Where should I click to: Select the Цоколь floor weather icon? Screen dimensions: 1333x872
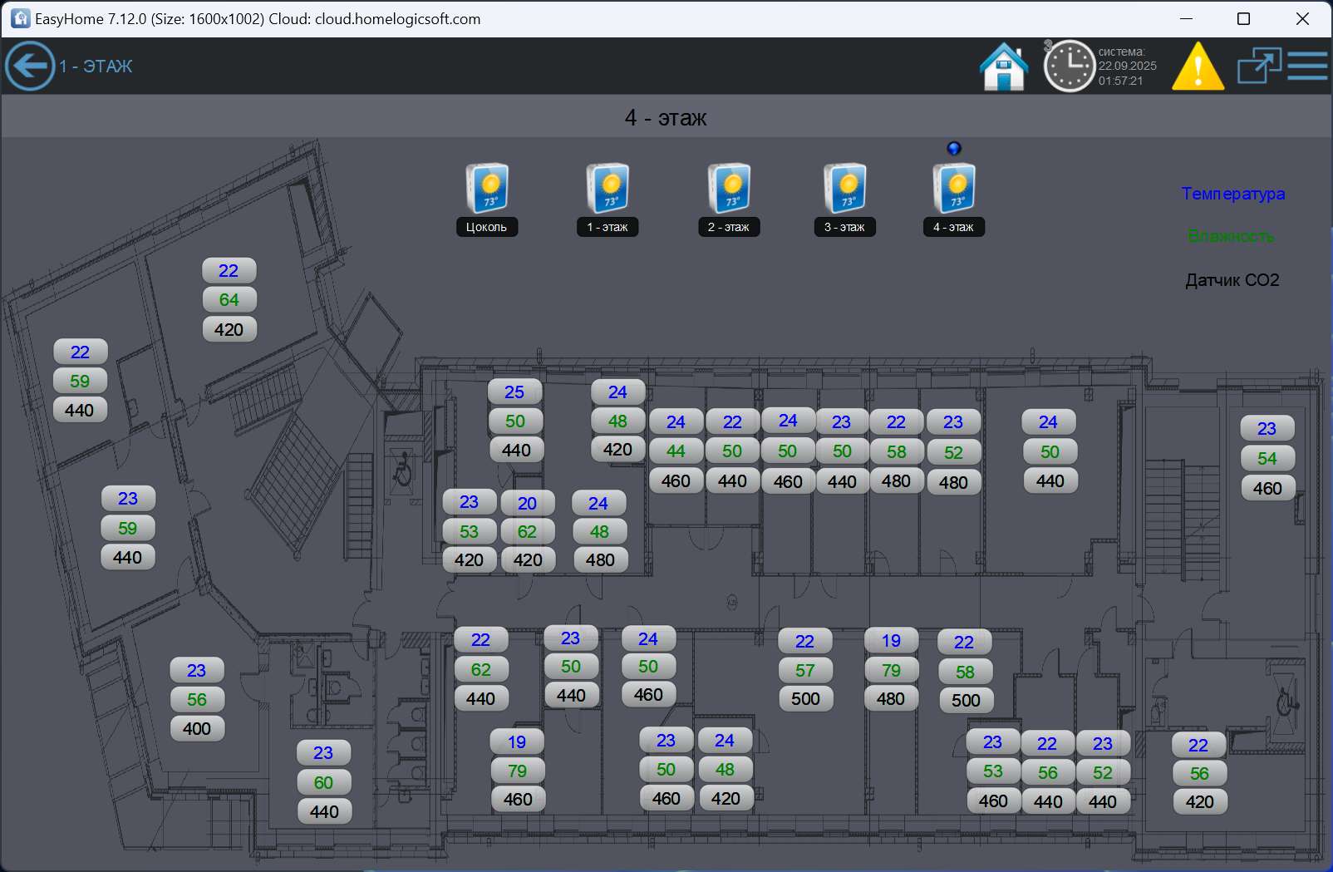(x=487, y=188)
